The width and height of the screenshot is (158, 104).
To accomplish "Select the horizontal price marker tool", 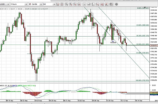I will 89,4.
